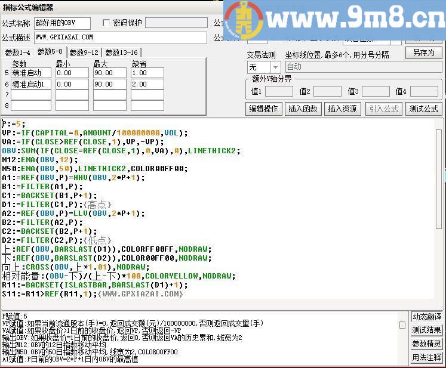Click code line starting 向上:CROSS(OBV

[75, 267]
